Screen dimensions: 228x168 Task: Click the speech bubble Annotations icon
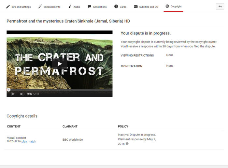[x=90, y=6]
